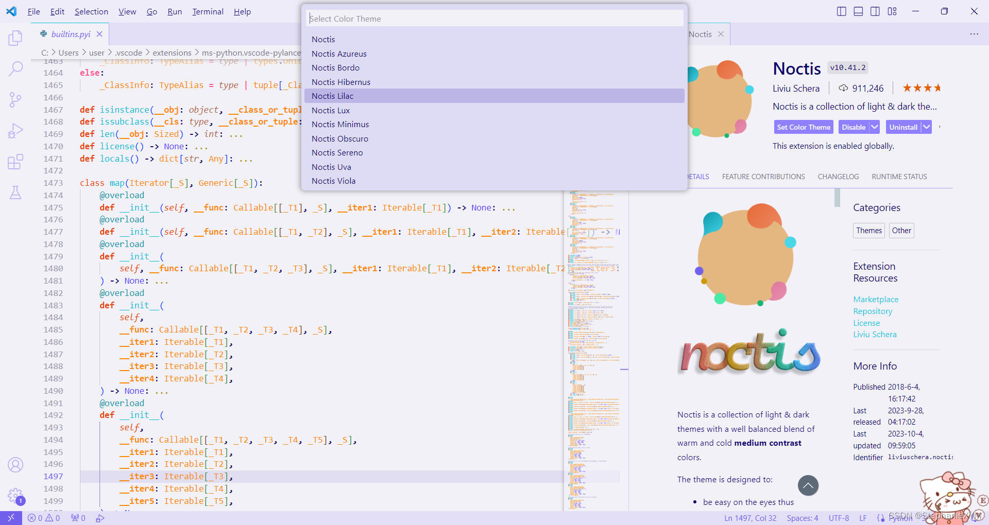Click the debug launch icon in status bar
The height and width of the screenshot is (525, 989).
[x=100, y=518]
